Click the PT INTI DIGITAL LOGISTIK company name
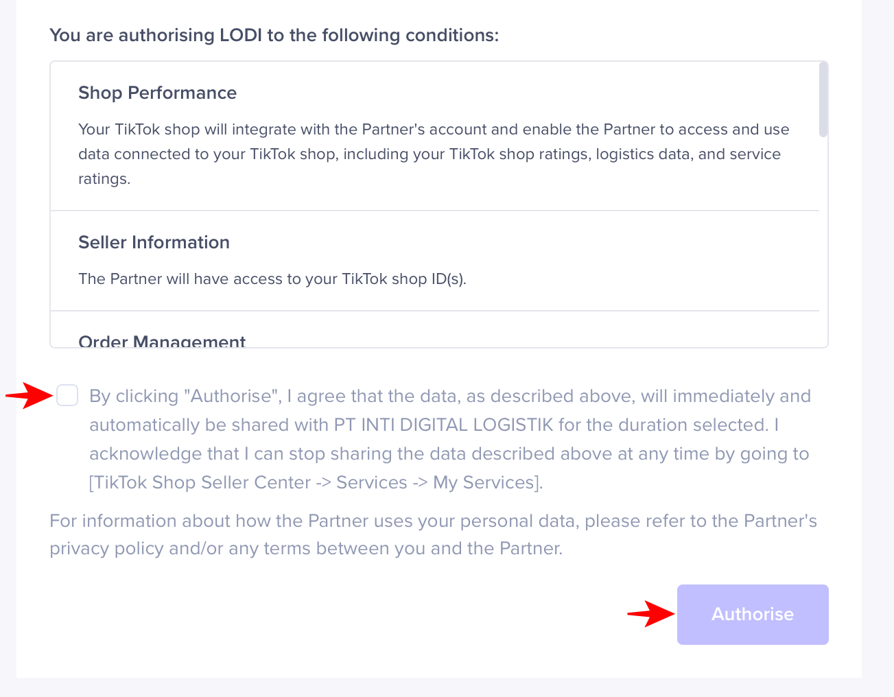Image resolution: width=894 pixels, height=697 pixels. (x=443, y=425)
